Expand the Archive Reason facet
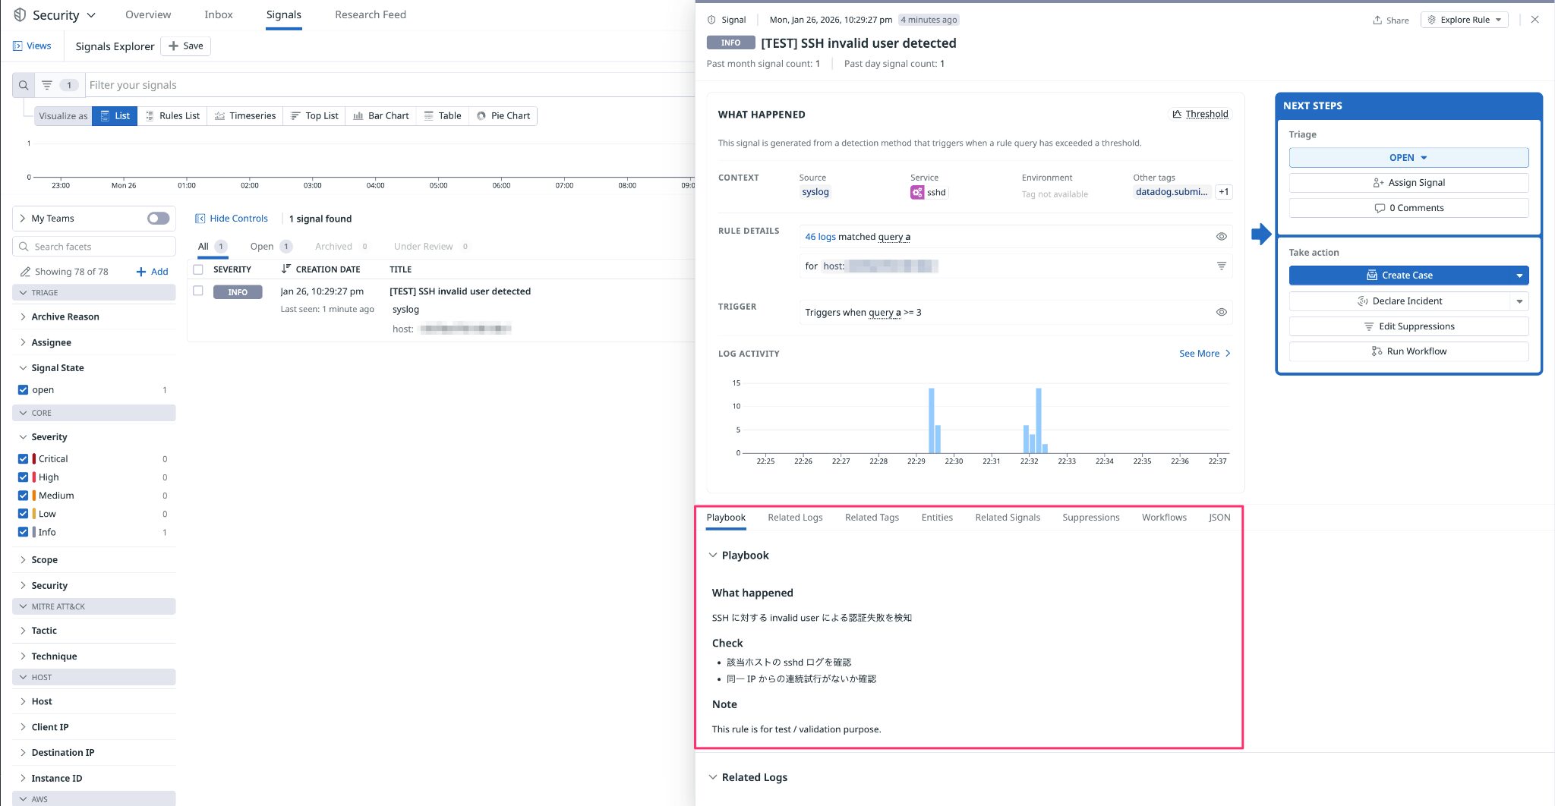1555x806 pixels. pos(65,317)
